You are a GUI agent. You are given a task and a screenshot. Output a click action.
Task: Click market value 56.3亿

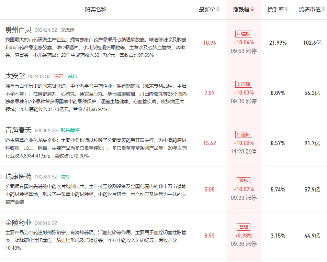coord(312,93)
